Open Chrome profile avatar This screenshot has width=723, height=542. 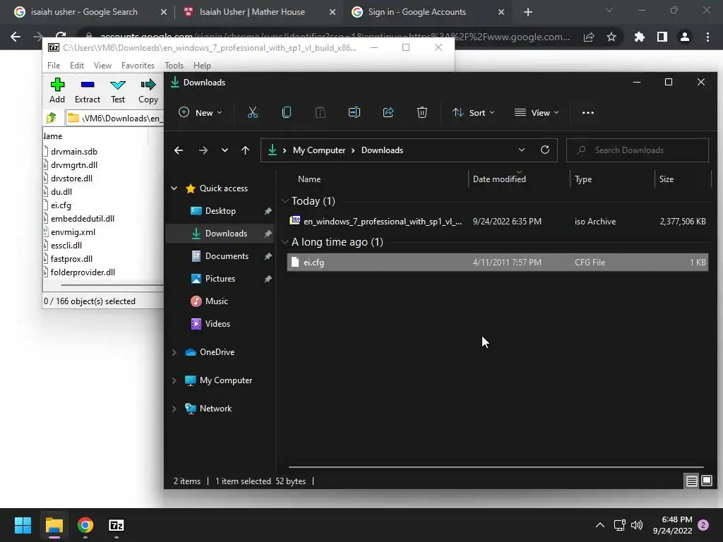point(685,37)
